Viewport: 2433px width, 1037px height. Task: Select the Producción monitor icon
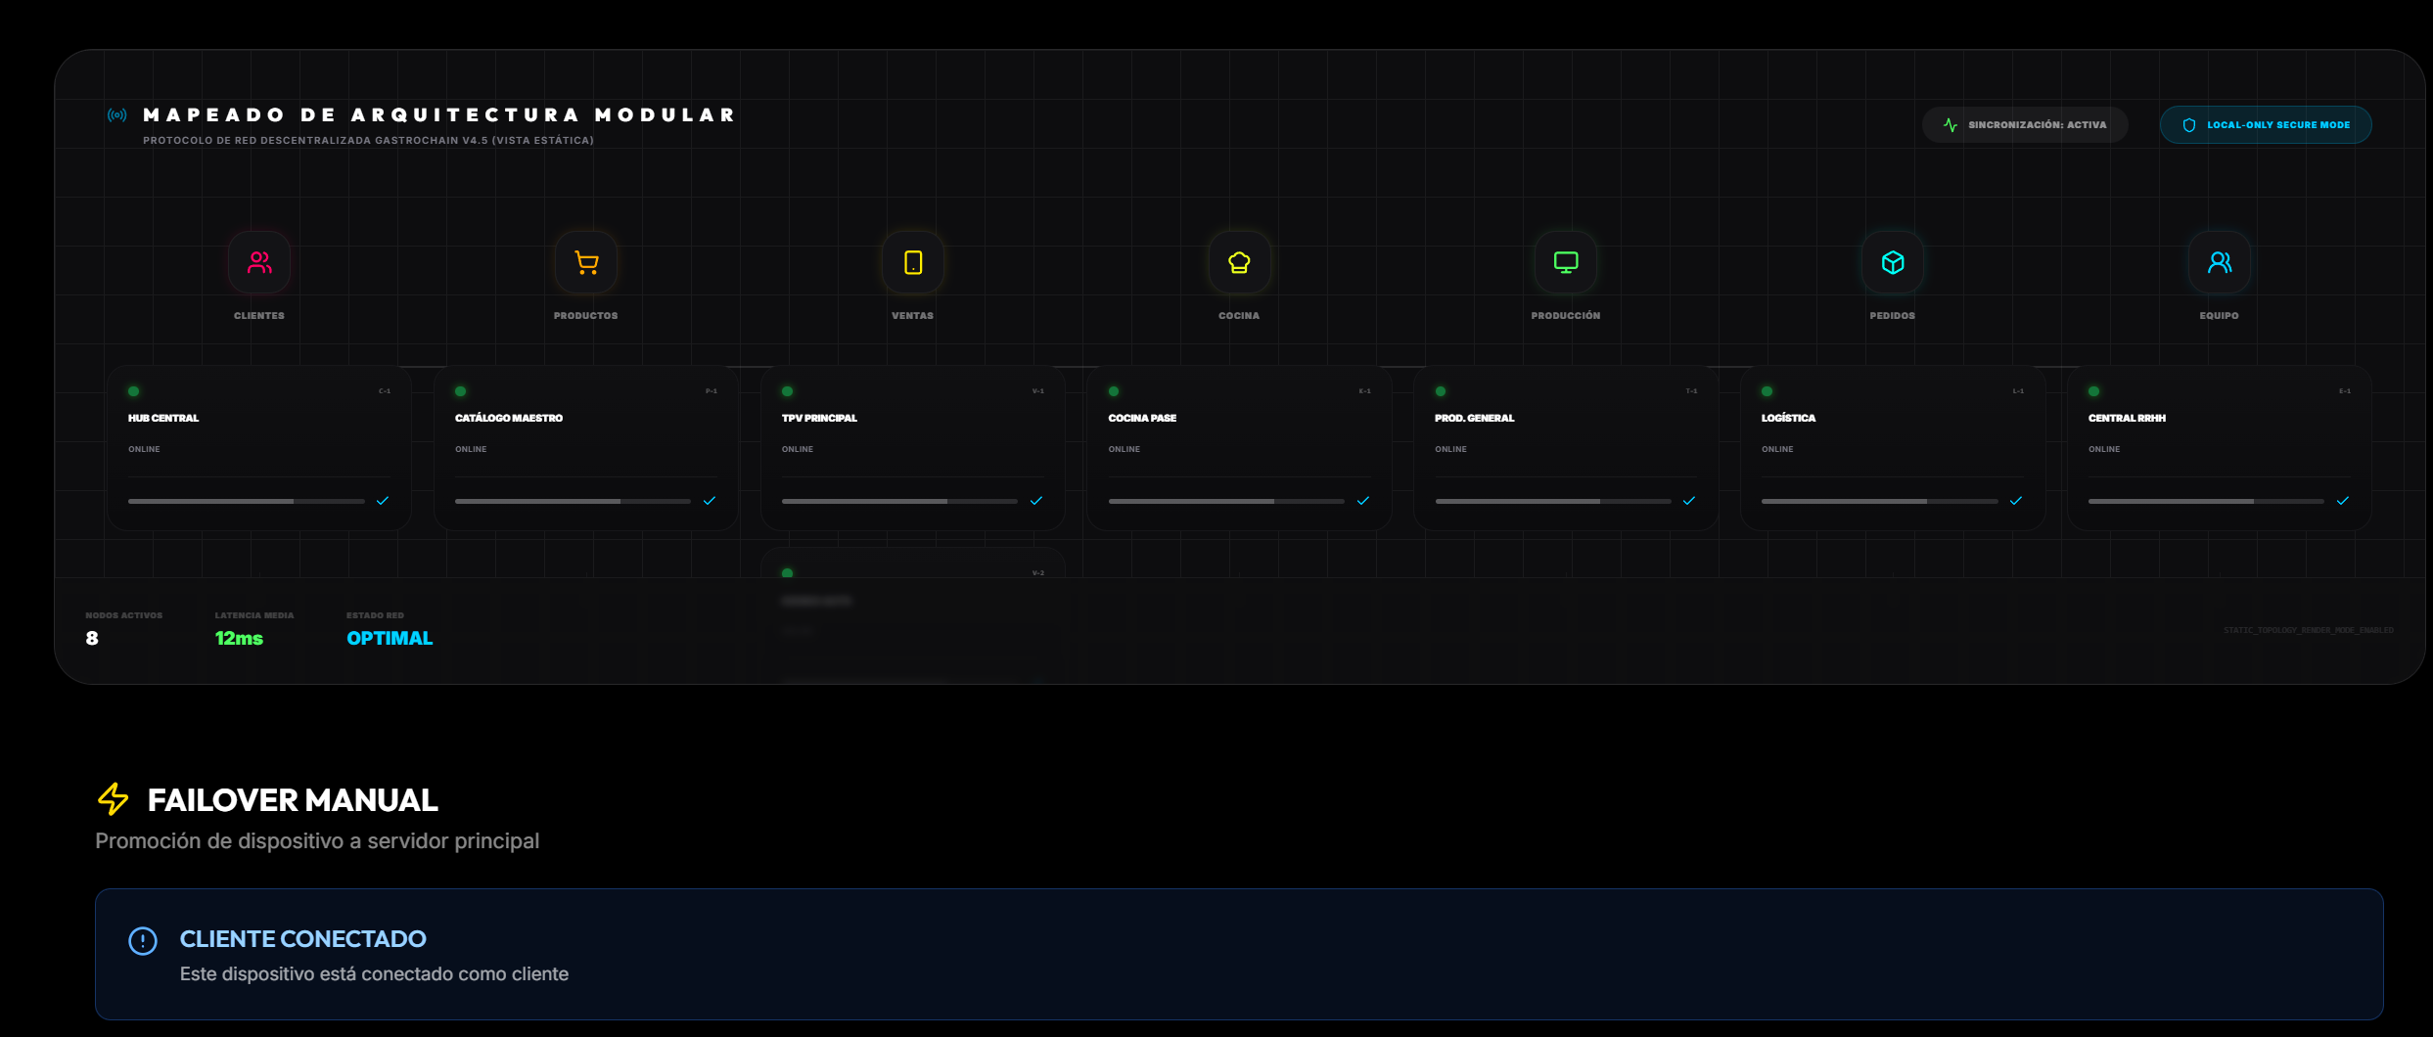[1566, 262]
